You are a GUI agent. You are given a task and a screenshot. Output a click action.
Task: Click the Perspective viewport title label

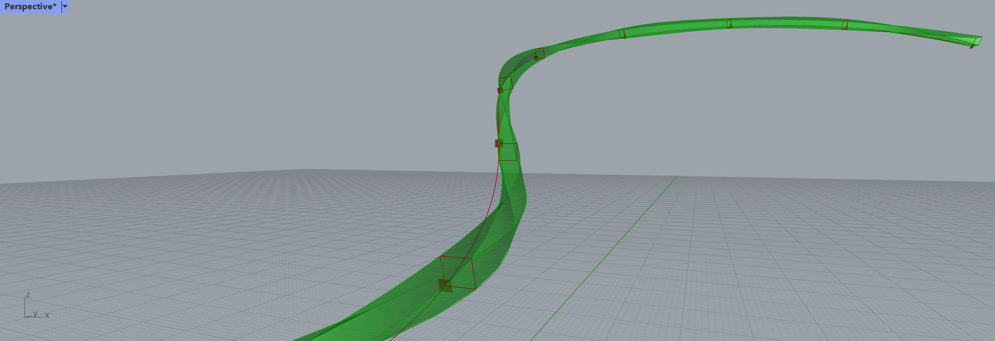(x=30, y=7)
